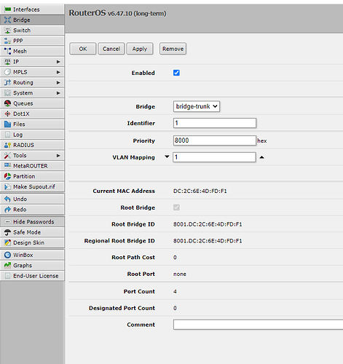This screenshot has width=343, height=364.
Task: Uncheck the Enabled checkbox
Action: (176, 73)
